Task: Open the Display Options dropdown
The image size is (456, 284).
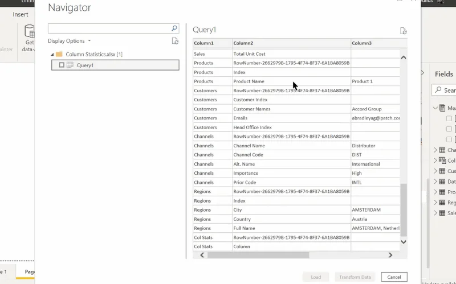Action: click(x=70, y=41)
